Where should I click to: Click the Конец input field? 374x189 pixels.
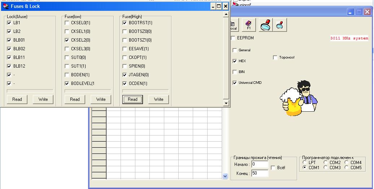260,173
